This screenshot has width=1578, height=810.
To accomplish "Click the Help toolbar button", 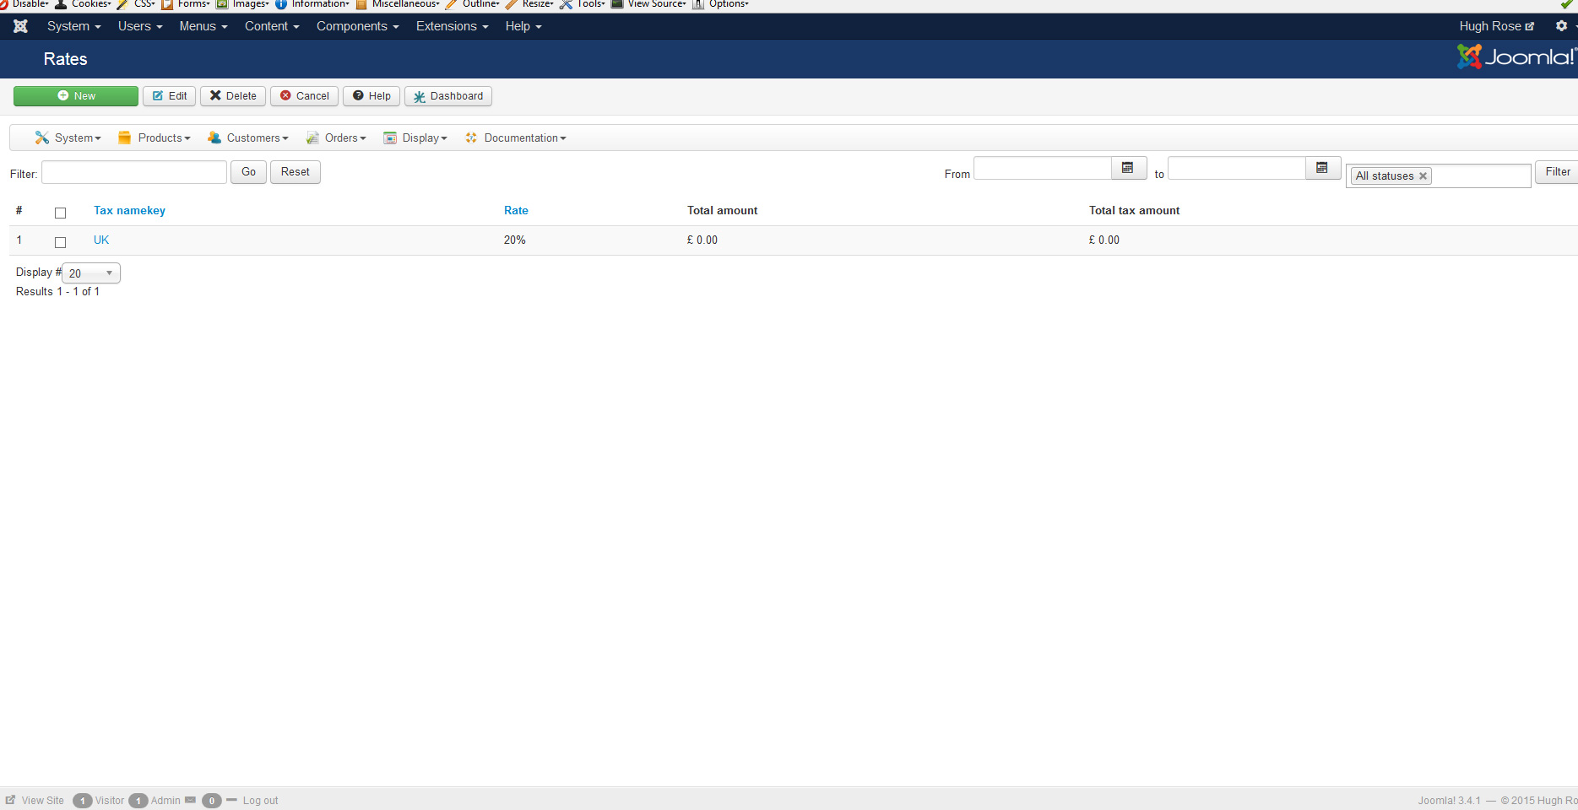I will pos(371,96).
